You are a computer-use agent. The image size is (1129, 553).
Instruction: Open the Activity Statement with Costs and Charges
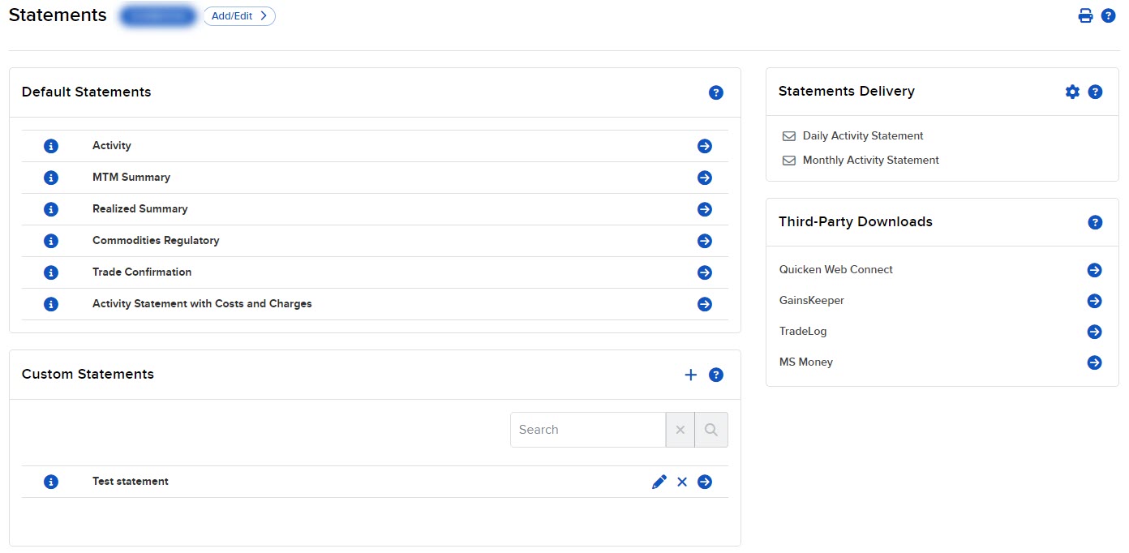(x=704, y=304)
